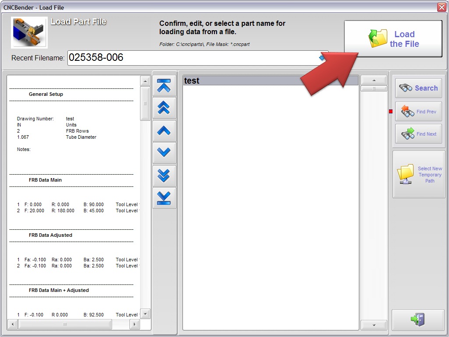449x337 pixels.
Task: Open Select New Temporary Path
Action: click(x=418, y=175)
